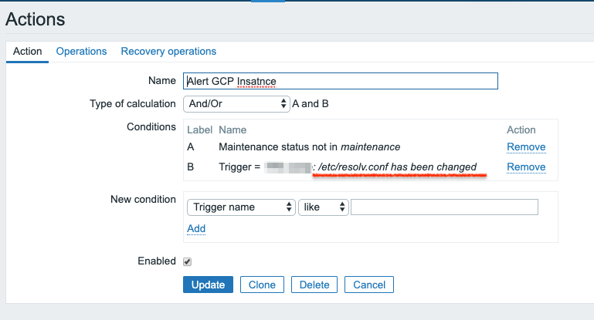Click the Add new condition link
The height and width of the screenshot is (320, 594).
(x=196, y=228)
